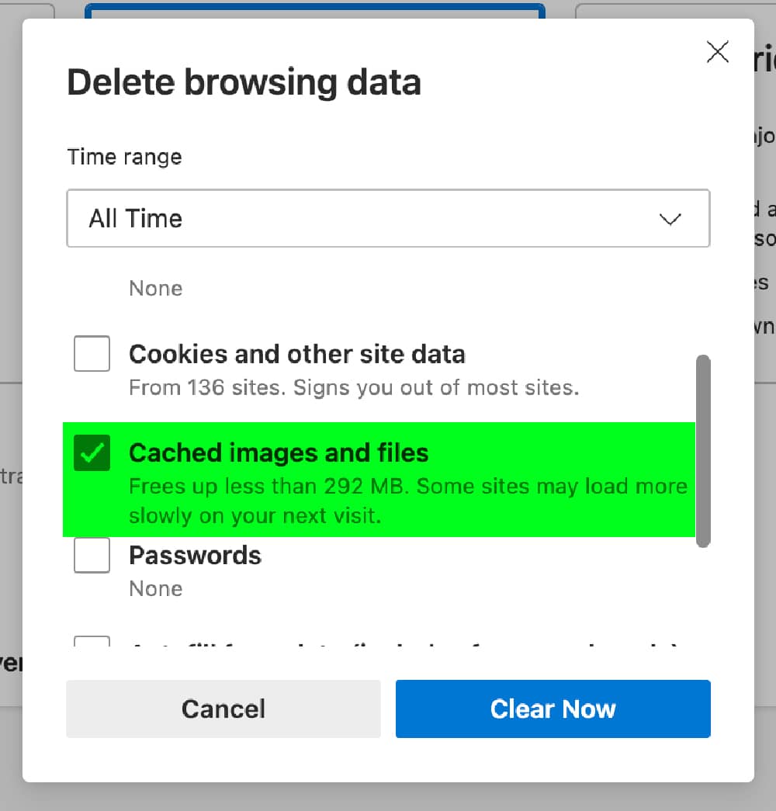Select the highlighted Cached images and files label

279,452
